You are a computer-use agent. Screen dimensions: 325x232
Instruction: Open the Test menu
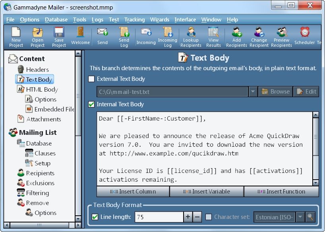[x=114, y=20]
